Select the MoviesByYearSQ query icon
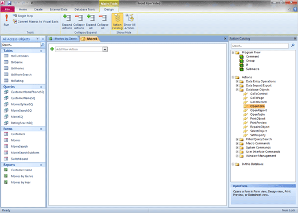This screenshot has width=298, height=213. pyautogui.click(x=6, y=104)
